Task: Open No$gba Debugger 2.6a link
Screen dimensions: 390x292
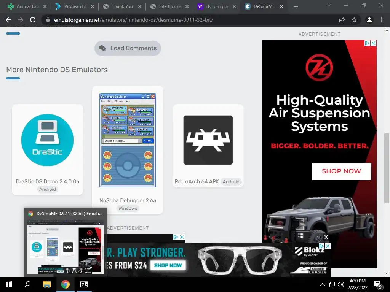Action: (x=128, y=201)
